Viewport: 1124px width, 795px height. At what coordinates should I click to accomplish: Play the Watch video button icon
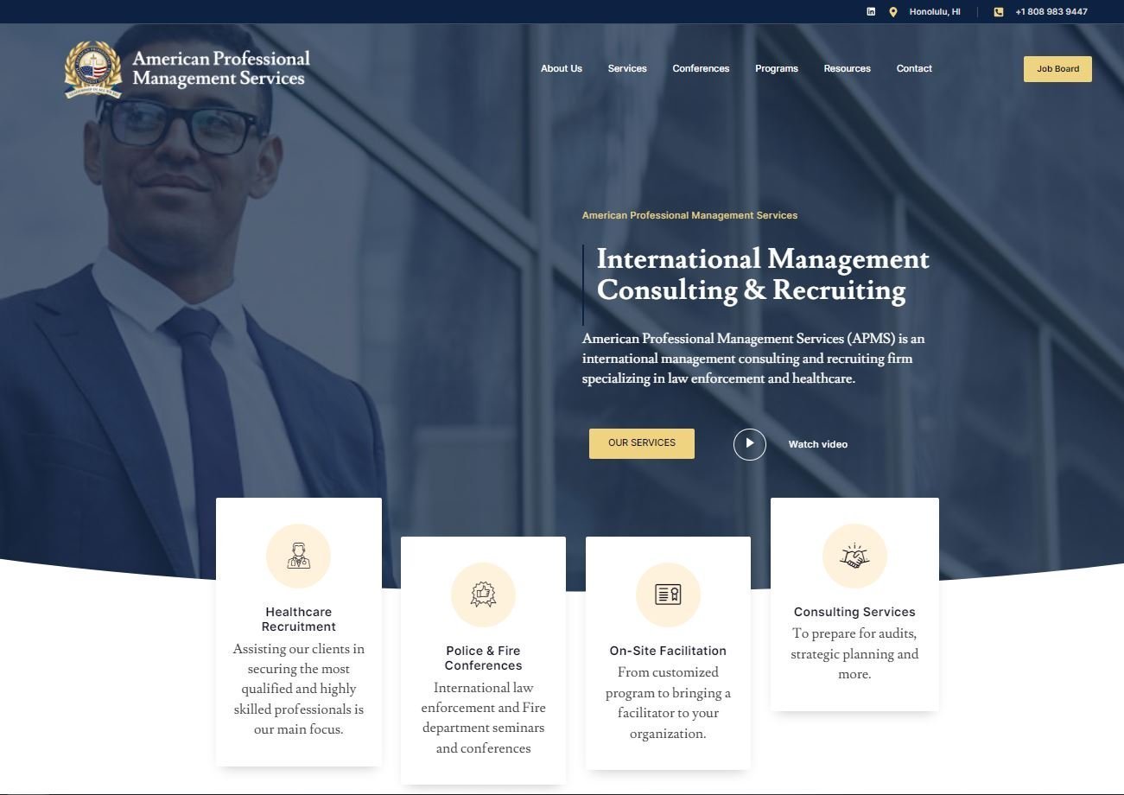click(750, 444)
